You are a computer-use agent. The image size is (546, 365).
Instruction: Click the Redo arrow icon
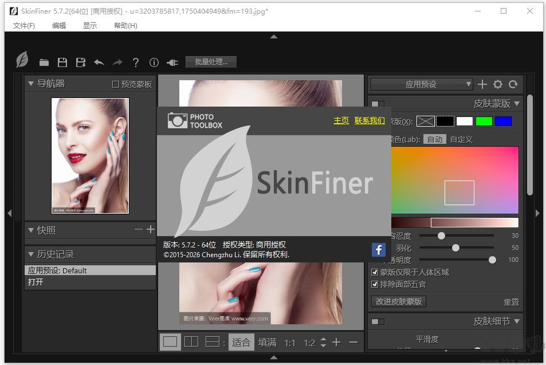tap(116, 62)
